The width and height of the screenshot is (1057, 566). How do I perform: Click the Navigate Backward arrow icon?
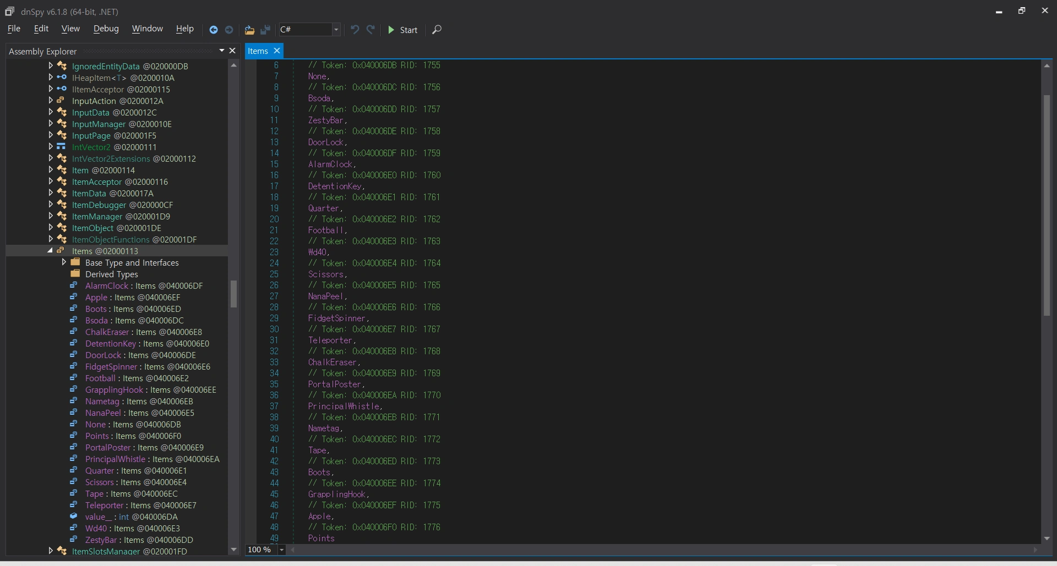tap(214, 30)
